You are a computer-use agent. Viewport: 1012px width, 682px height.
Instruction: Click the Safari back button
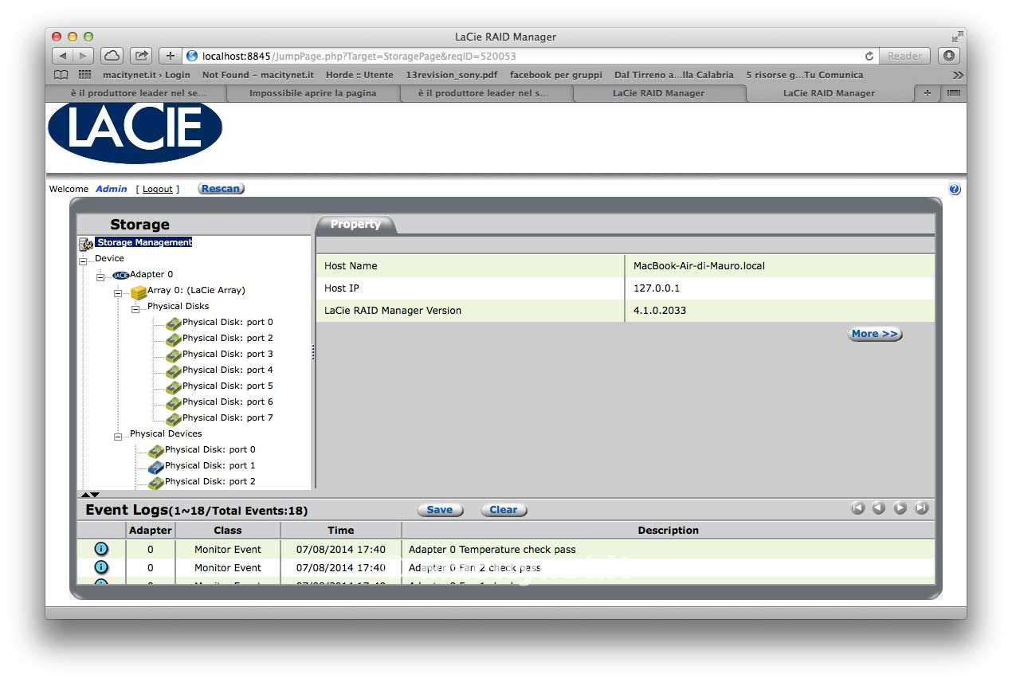63,56
